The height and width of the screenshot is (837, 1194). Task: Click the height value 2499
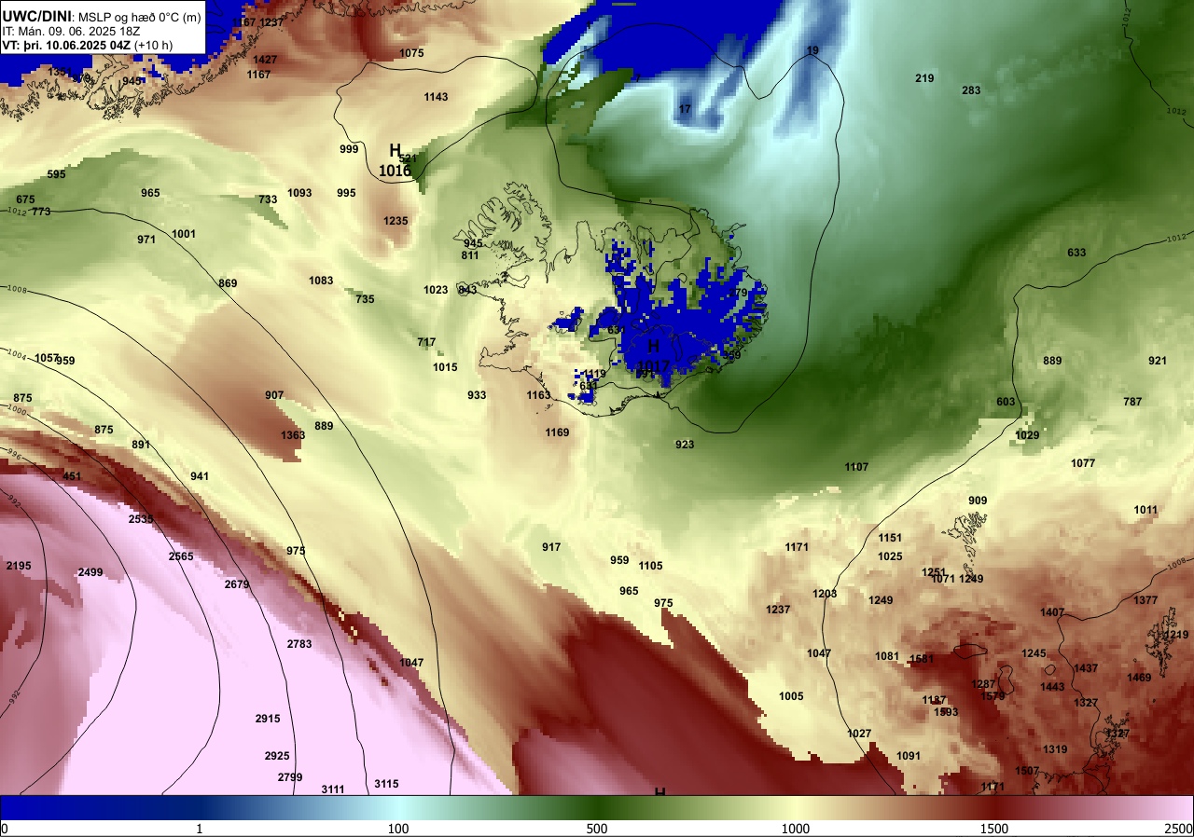click(x=90, y=572)
